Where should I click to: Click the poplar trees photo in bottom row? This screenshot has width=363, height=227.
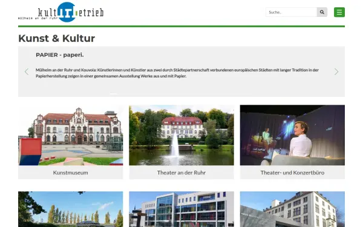tap(70, 209)
